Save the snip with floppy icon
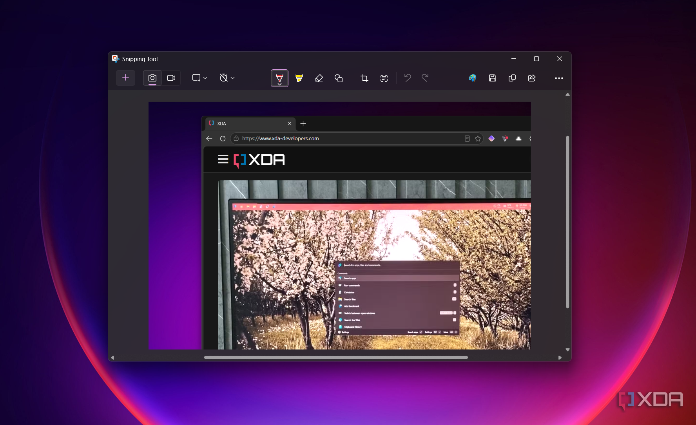Viewport: 696px width, 425px height. [x=493, y=78]
